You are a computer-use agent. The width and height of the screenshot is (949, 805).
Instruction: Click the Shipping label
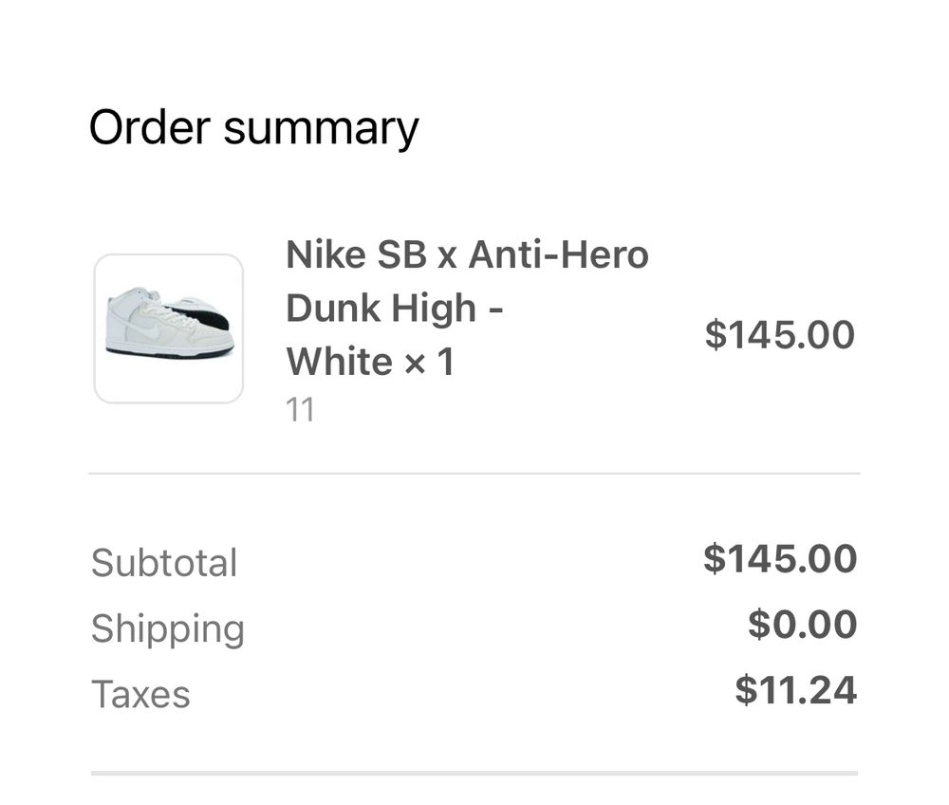click(168, 628)
